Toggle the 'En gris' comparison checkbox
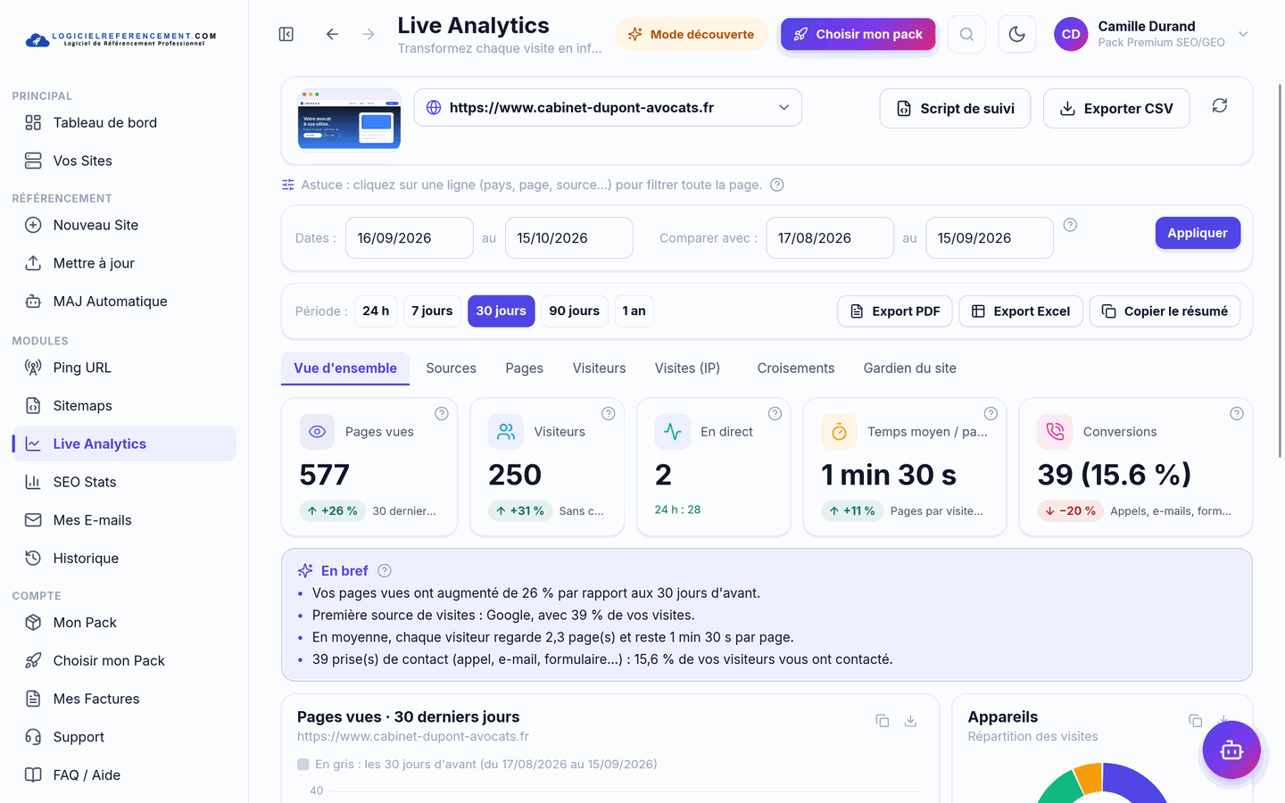 303,765
